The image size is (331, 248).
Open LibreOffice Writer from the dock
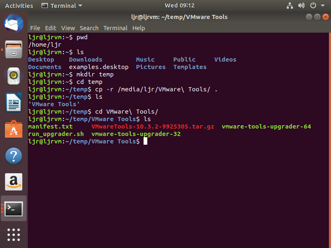tap(14, 103)
